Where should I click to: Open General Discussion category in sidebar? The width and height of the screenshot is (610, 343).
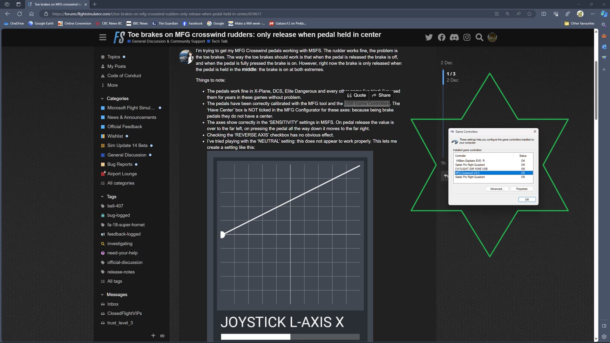pos(126,155)
